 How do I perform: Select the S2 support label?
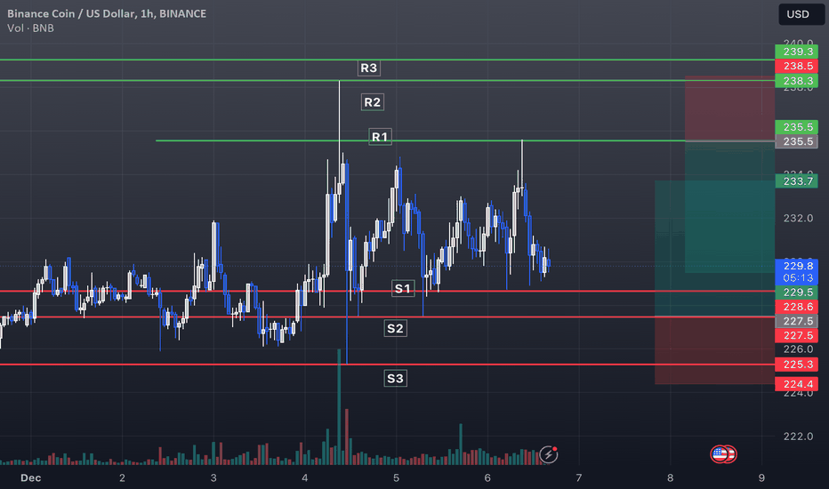[x=395, y=328]
